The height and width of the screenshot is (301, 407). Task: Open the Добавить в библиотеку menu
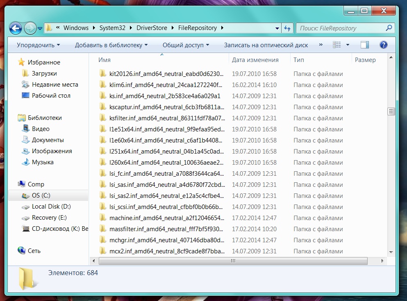click(x=111, y=45)
